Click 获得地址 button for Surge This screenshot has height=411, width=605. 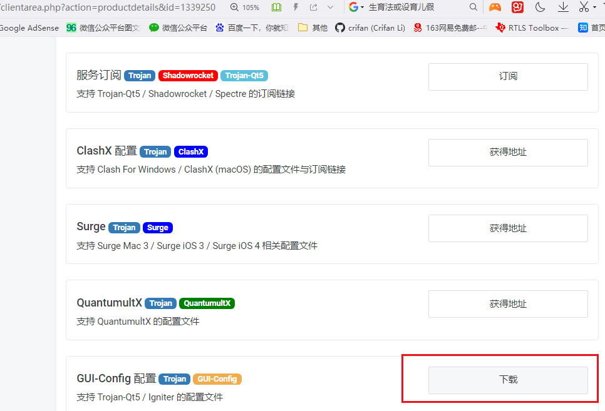[x=508, y=228]
